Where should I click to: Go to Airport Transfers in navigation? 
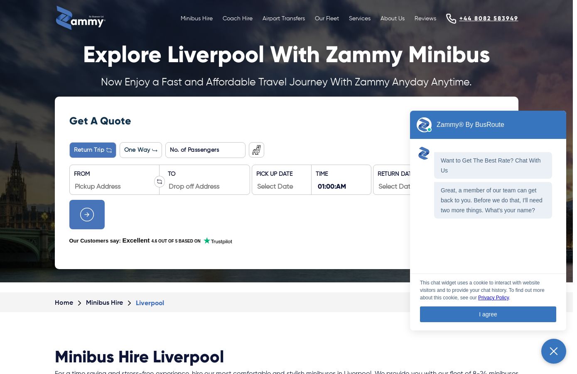click(283, 19)
